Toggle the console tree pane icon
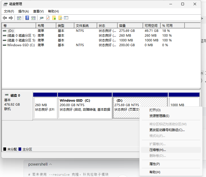The image size is (206, 177). 19,18
